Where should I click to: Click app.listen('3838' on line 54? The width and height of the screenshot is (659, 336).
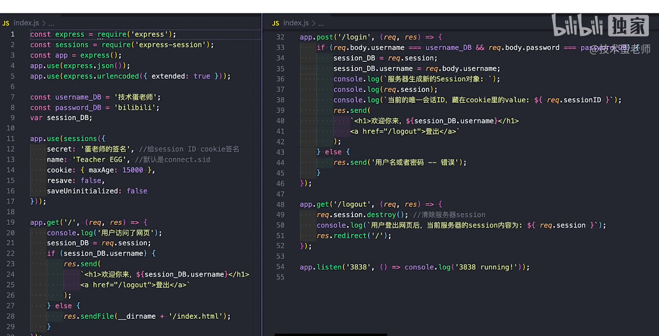(335, 266)
